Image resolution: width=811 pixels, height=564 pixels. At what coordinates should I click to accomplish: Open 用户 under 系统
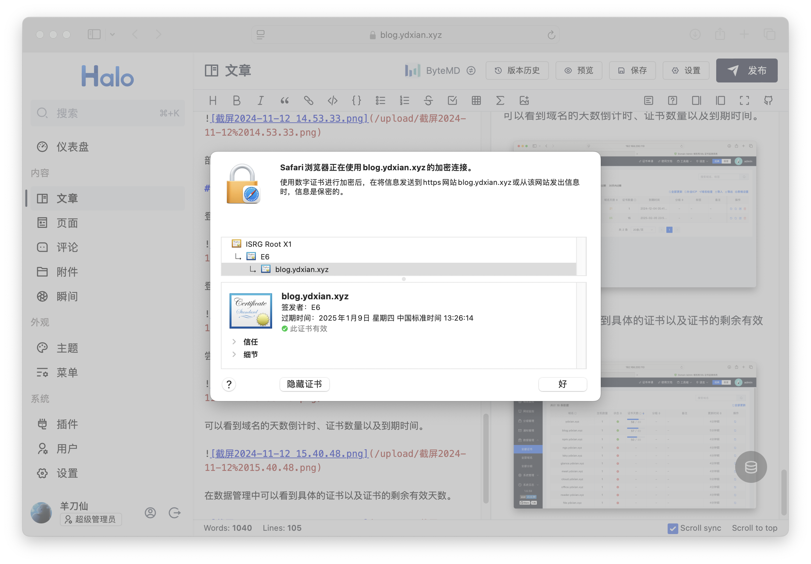pyautogui.click(x=107, y=449)
